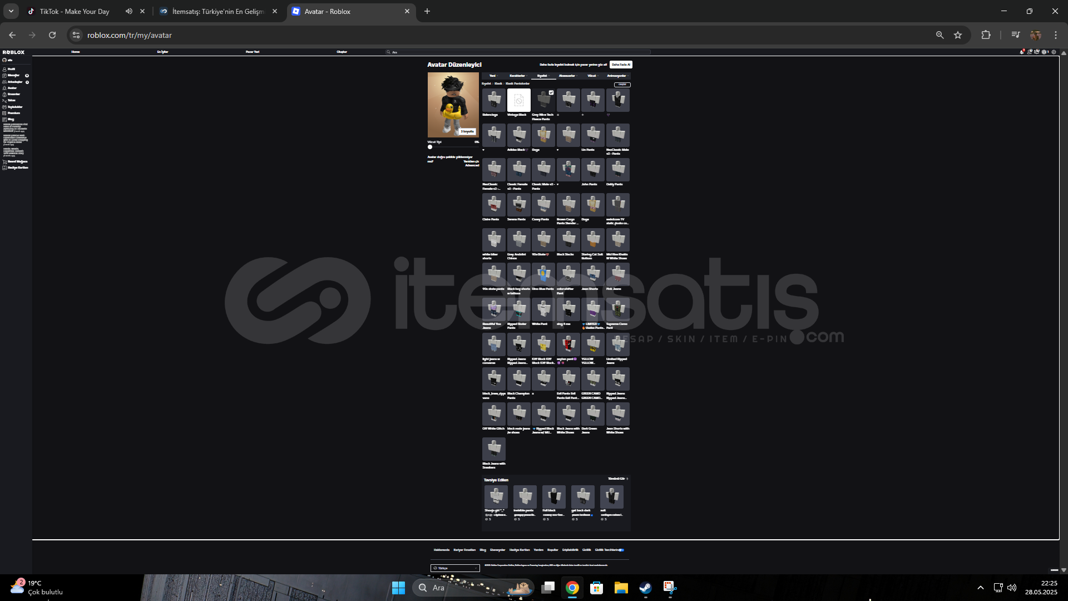
Task: Open Microsoft Store from the taskbar
Action: pos(596,588)
